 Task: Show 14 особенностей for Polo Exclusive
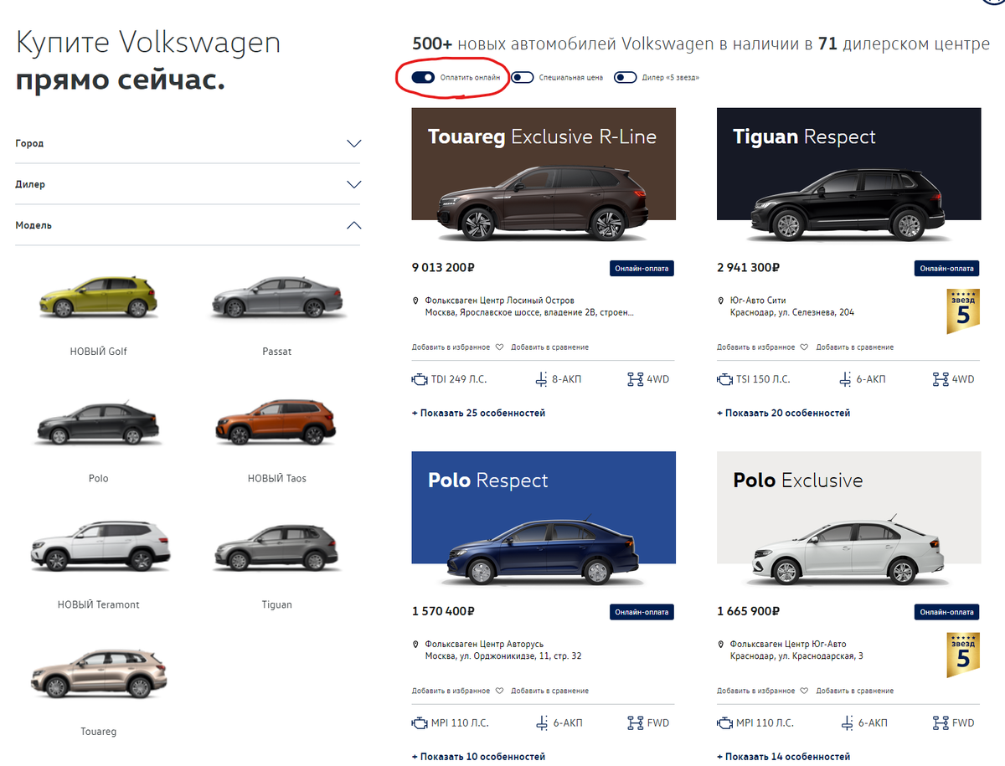(x=783, y=757)
